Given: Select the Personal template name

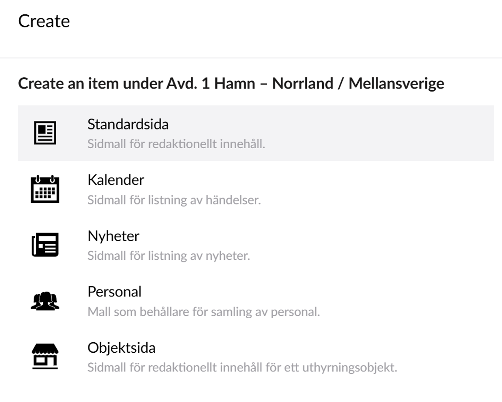Looking at the screenshot, I should (114, 291).
